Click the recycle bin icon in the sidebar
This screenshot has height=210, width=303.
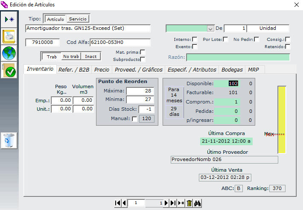9,140
